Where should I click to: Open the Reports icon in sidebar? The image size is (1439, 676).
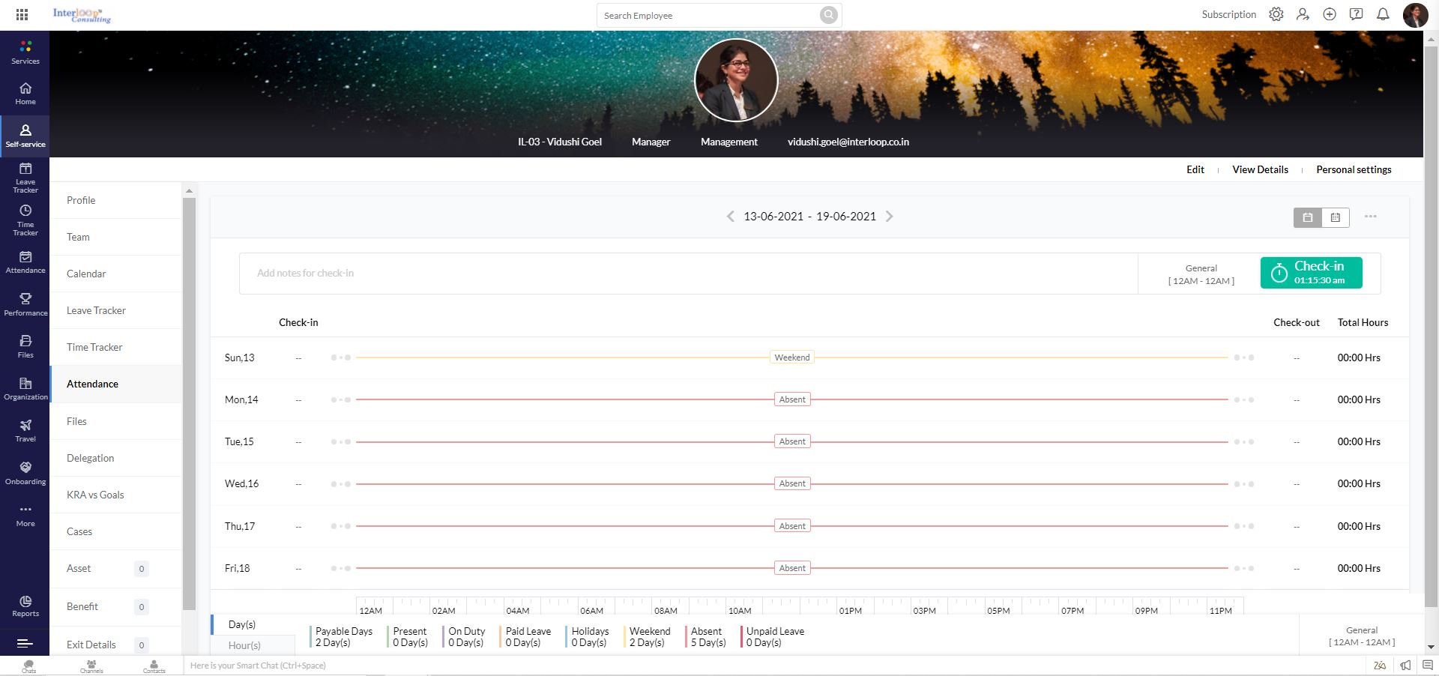[25, 606]
